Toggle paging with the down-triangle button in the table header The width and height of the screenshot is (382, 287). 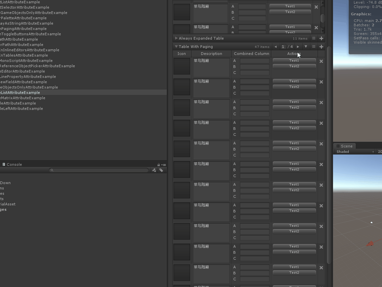[x=306, y=47]
